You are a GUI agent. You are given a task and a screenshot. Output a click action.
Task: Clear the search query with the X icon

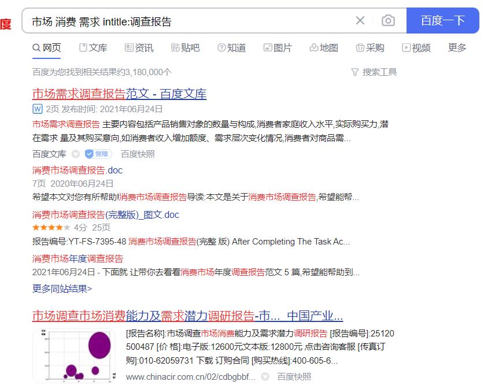[x=360, y=20]
